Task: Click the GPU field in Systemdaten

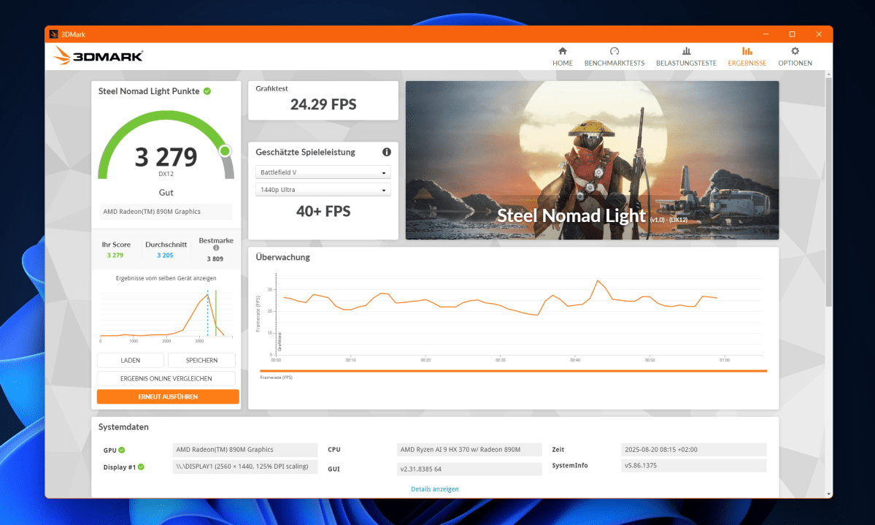Action: 244,450
